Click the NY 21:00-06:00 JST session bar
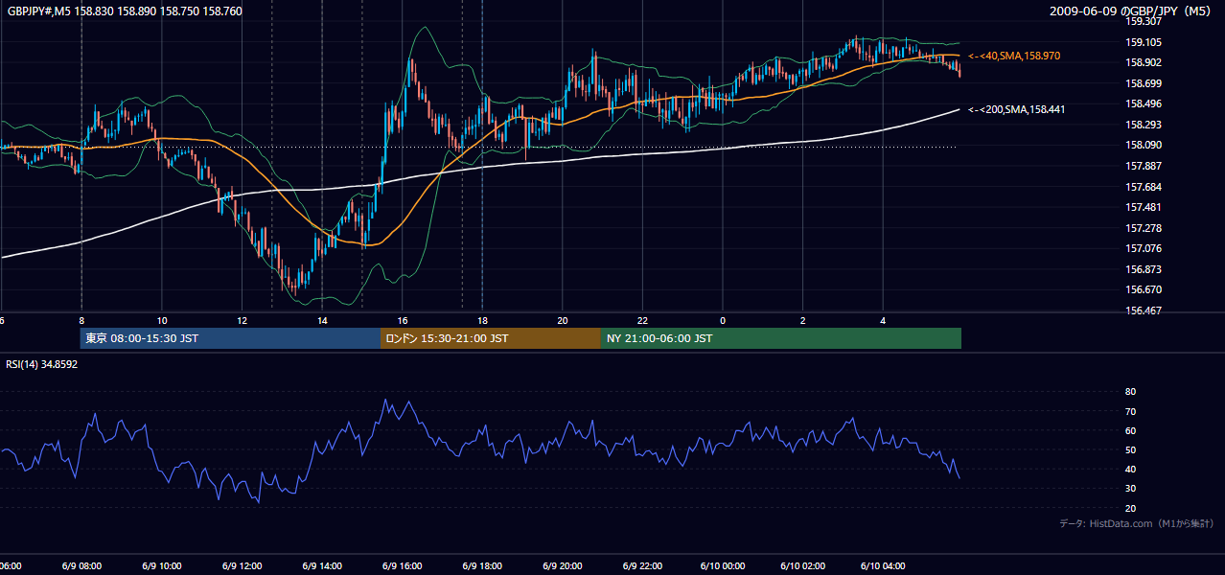 pyautogui.click(x=781, y=338)
